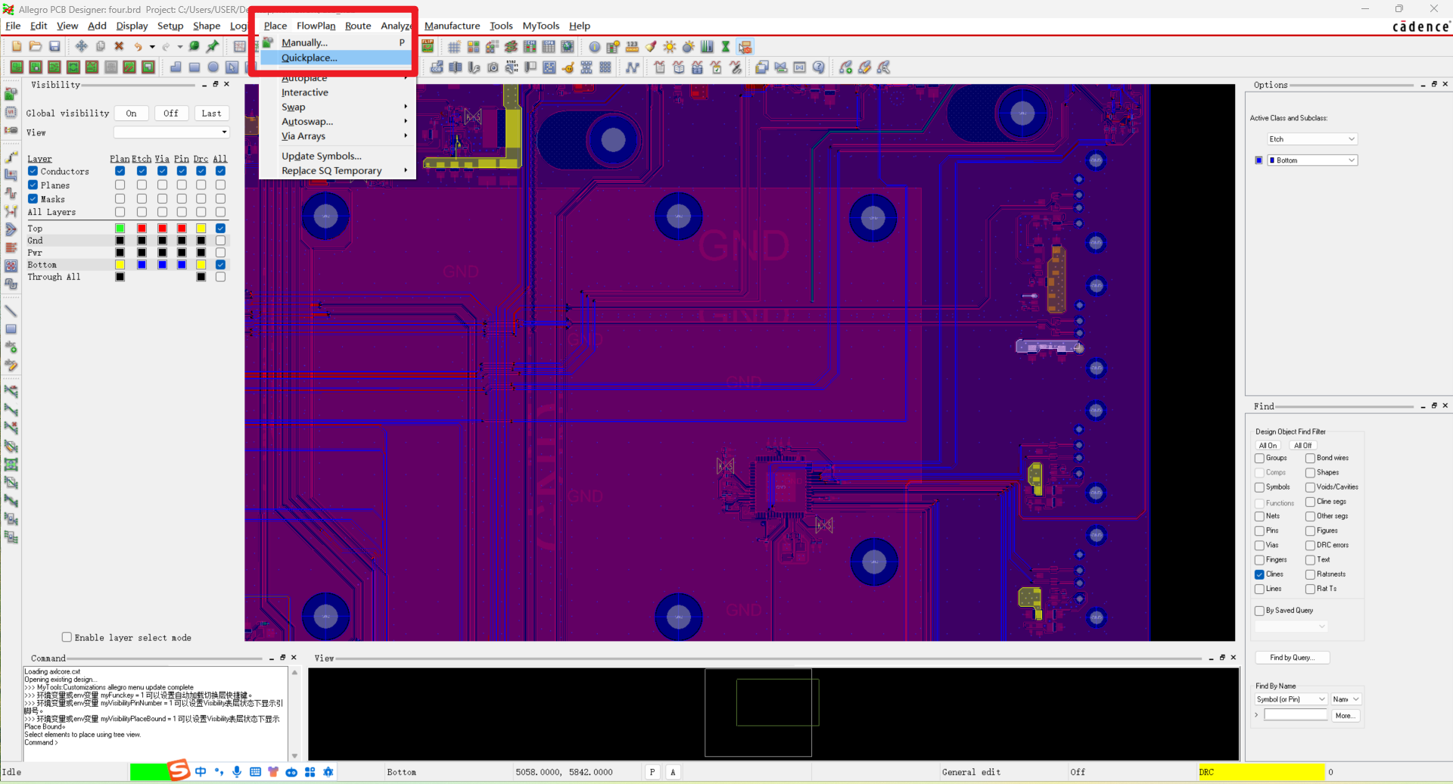Click the Sogou S input method icon
1453x784 pixels.
point(179,770)
